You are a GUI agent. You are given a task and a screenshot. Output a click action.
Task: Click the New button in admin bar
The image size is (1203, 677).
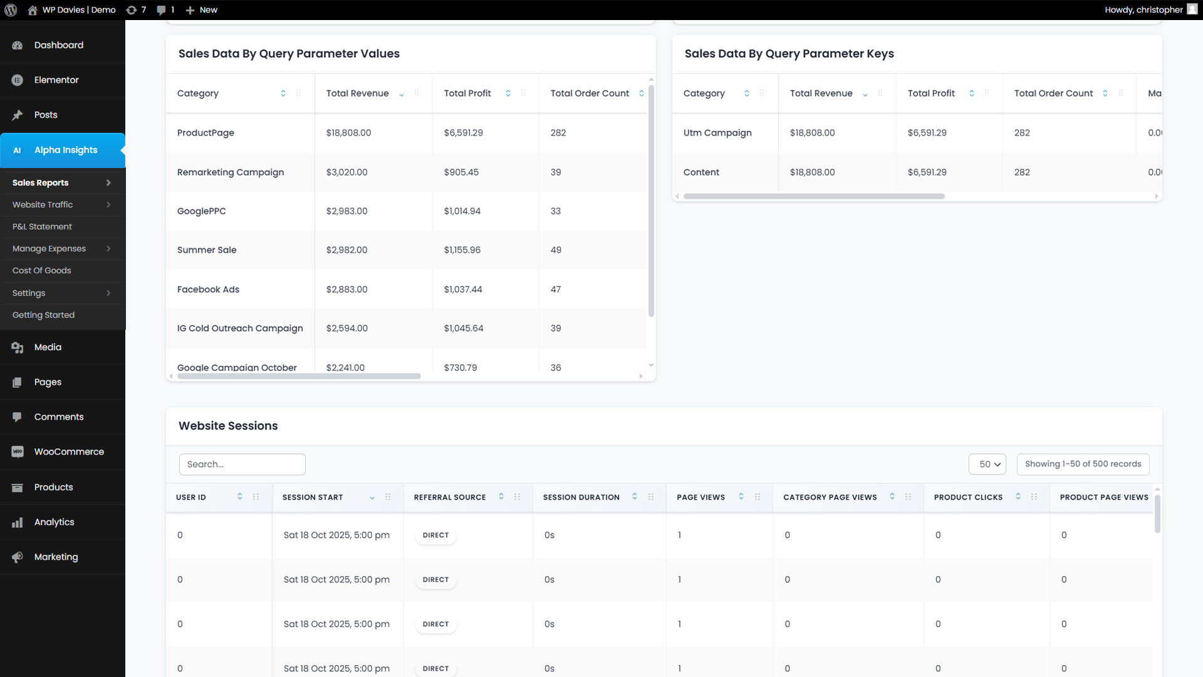pos(202,10)
